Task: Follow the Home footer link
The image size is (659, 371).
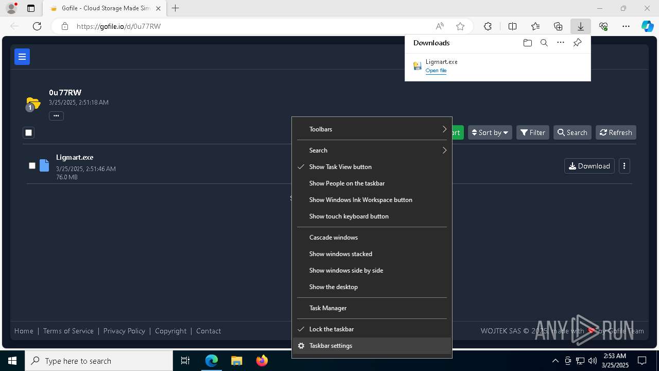Action: (x=24, y=331)
